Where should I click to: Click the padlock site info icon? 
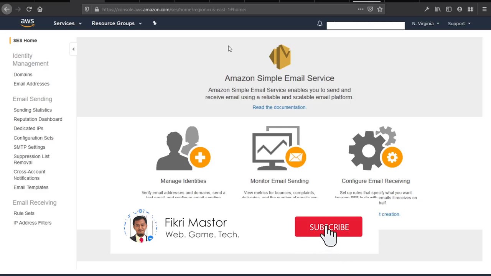97,9
